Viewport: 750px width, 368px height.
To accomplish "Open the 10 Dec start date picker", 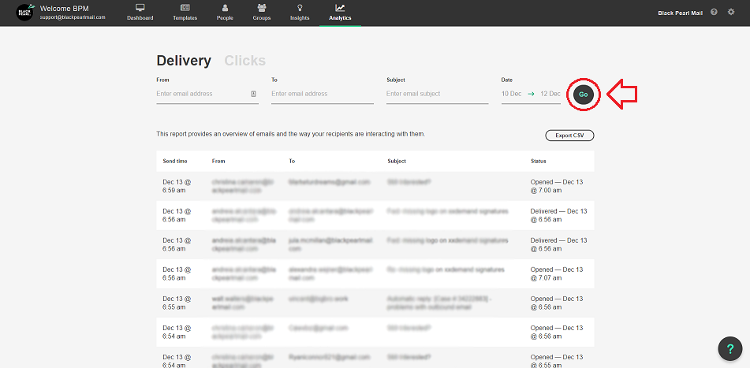I will (511, 94).
